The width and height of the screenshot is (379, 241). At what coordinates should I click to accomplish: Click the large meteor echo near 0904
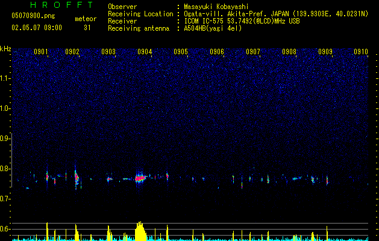pos(140,178)
